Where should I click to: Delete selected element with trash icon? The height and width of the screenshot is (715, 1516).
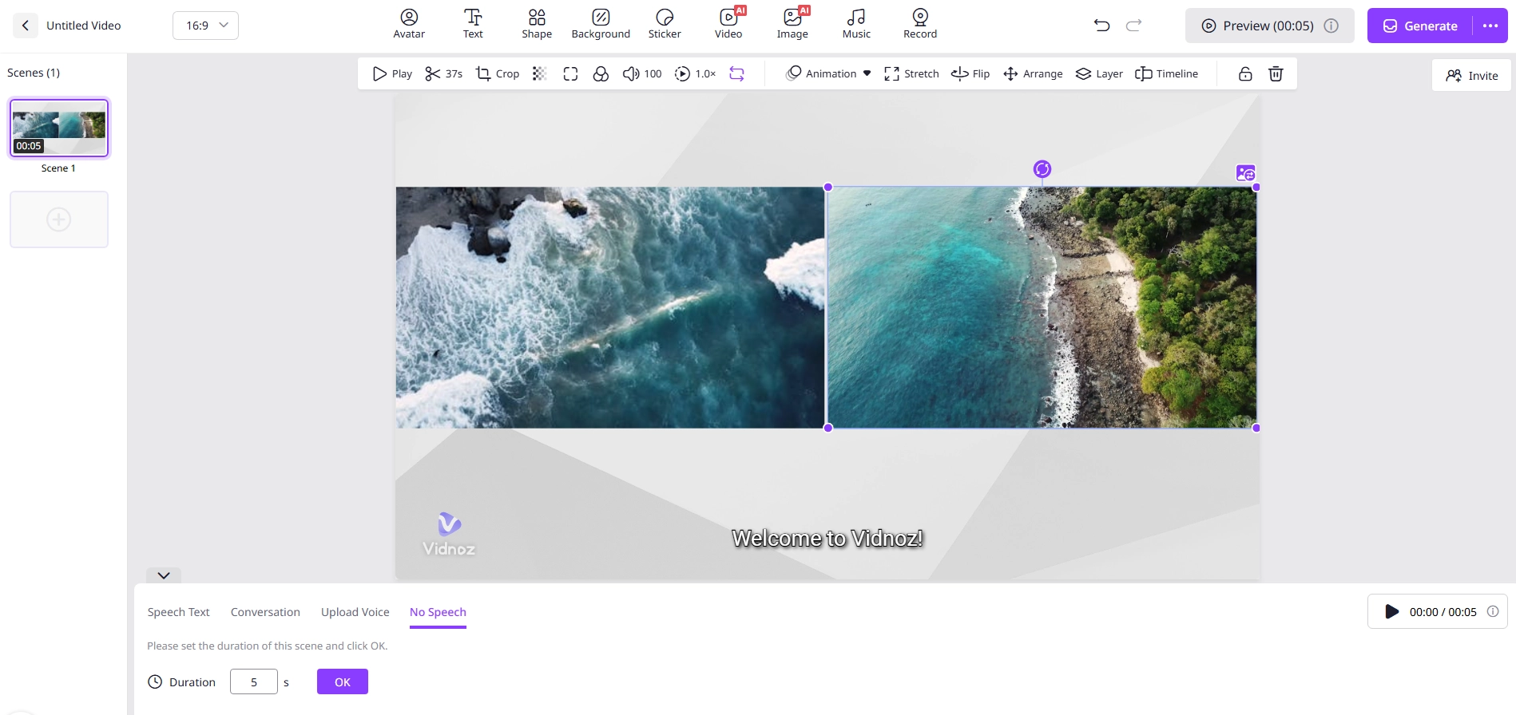(x=1276, y=73)
